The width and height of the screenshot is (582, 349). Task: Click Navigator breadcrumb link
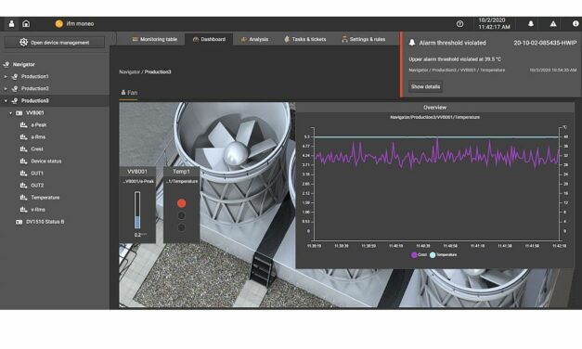pyautogui.click(x=130, y=72)
